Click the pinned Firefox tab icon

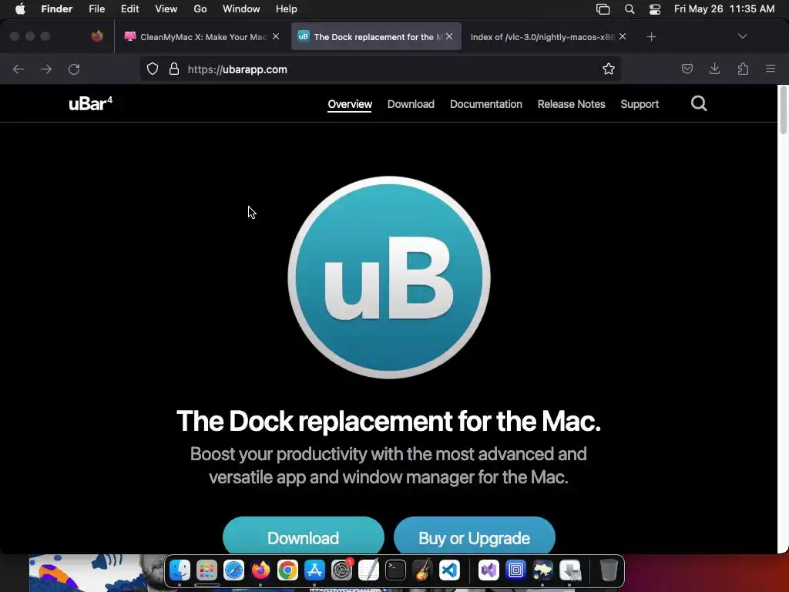(97, 36)
